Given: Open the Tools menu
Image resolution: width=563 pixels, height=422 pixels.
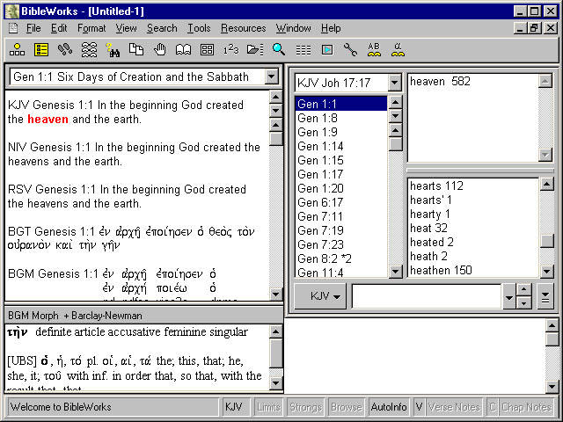Looking at the screenshot, I should click(x=199, y=28).
